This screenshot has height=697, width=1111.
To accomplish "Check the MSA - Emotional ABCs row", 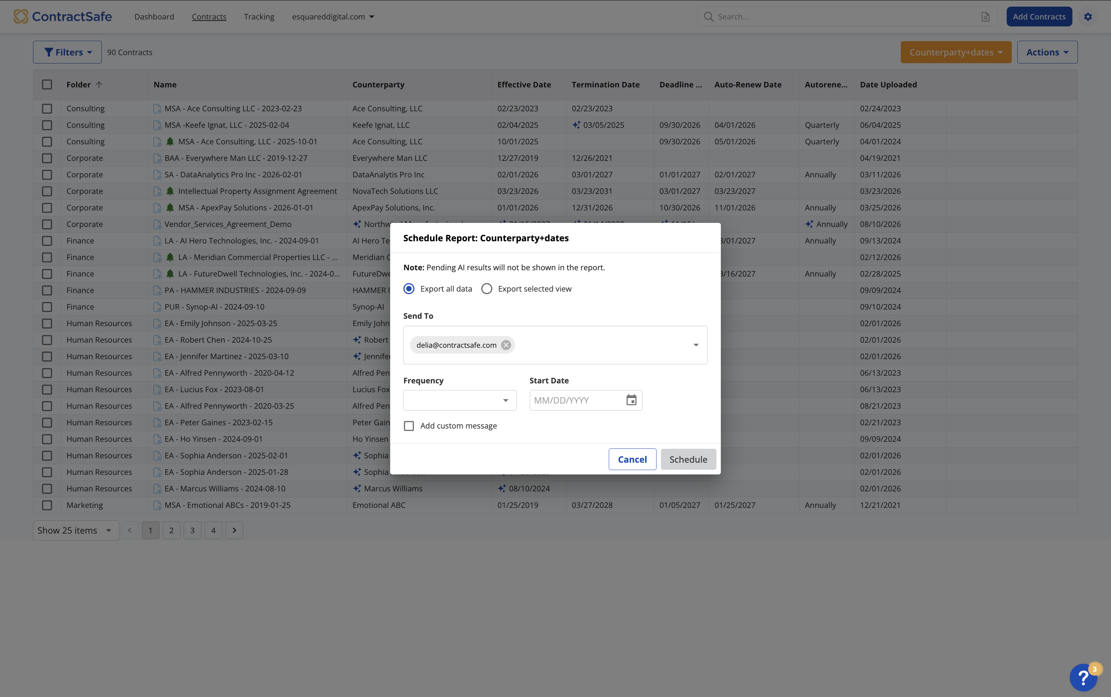I will click(x=47, y=505).
